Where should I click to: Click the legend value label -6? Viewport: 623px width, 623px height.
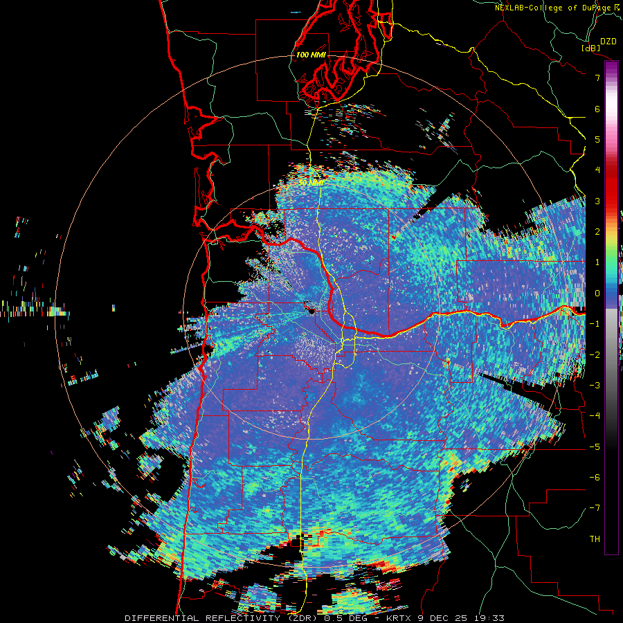(595, 478)
